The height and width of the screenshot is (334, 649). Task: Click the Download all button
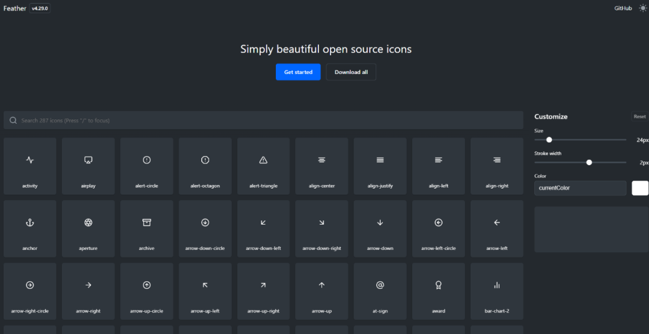coord(351,72)
